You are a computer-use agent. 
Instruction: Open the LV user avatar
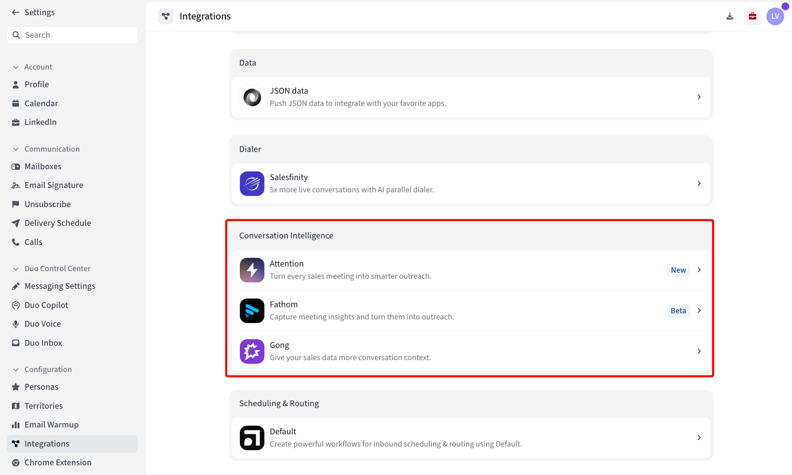[x=775, y=16]
